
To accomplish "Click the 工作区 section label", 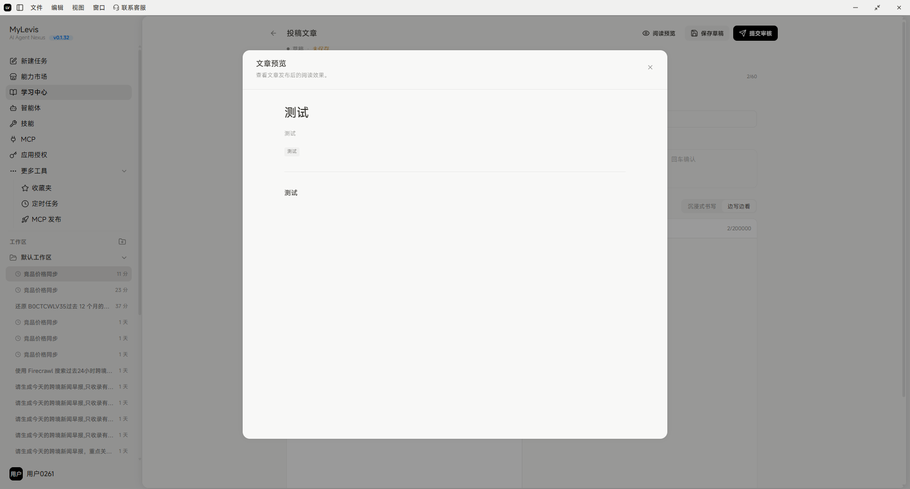I will [x=18, y=242].
